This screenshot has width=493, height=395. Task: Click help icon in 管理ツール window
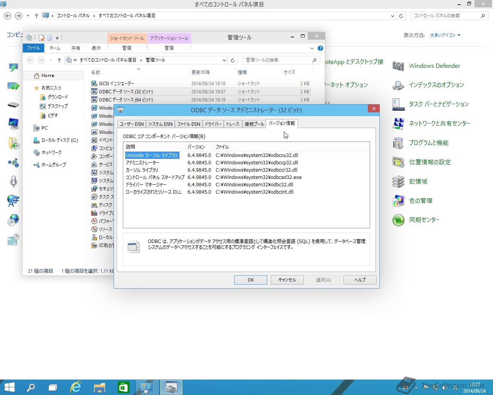[x=320, y=48]
